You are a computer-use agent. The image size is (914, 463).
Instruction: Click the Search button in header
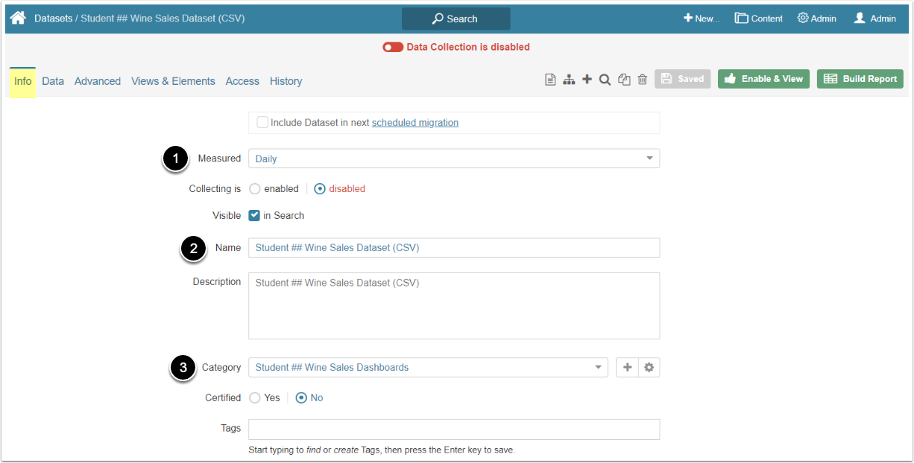456,19
